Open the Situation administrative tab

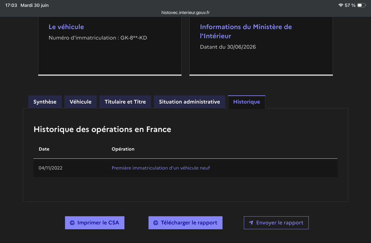tap(189, 102)
